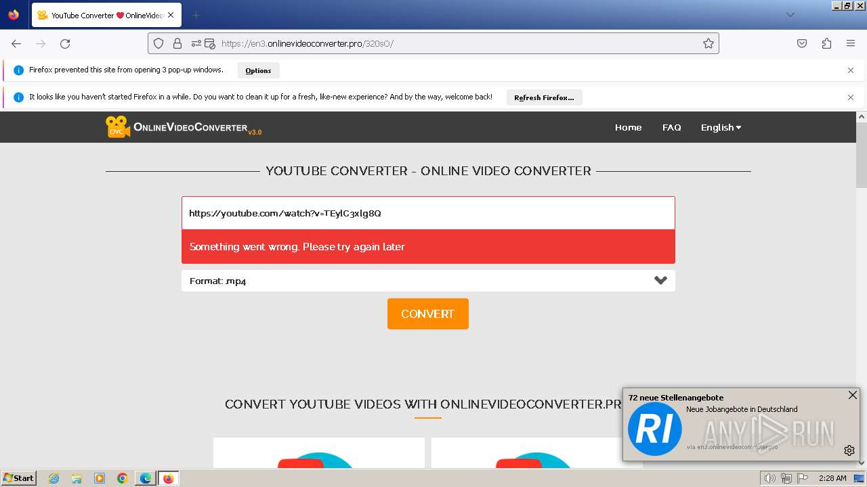Bookmark this page with the star
This screenshot has width=867, height=487.
click(709, 43)
